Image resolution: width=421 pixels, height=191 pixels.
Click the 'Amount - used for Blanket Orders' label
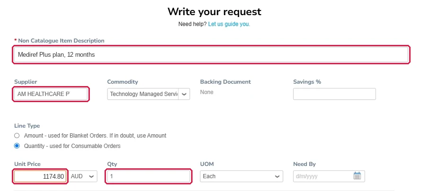(95, 136)
